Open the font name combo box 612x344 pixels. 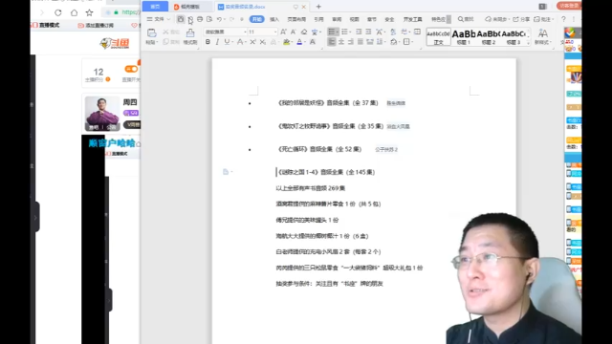pyautogui.click(x=226, y=32)
